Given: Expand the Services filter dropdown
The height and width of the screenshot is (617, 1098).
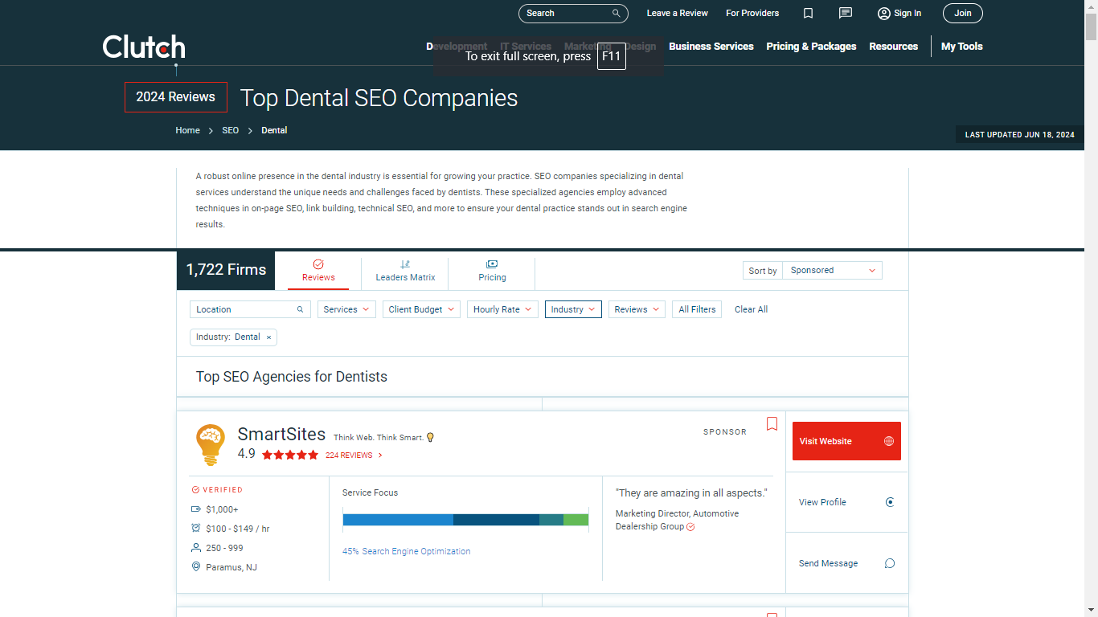Looking at the screenshot, I should click(x=346, y=309).
